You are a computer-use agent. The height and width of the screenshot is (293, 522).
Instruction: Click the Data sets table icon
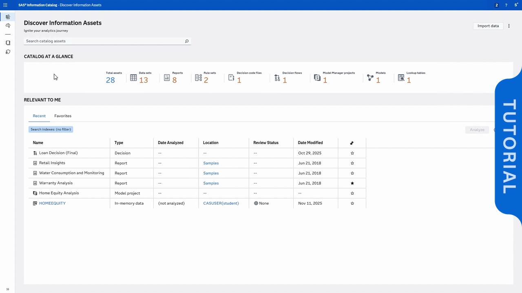(133, 78)
